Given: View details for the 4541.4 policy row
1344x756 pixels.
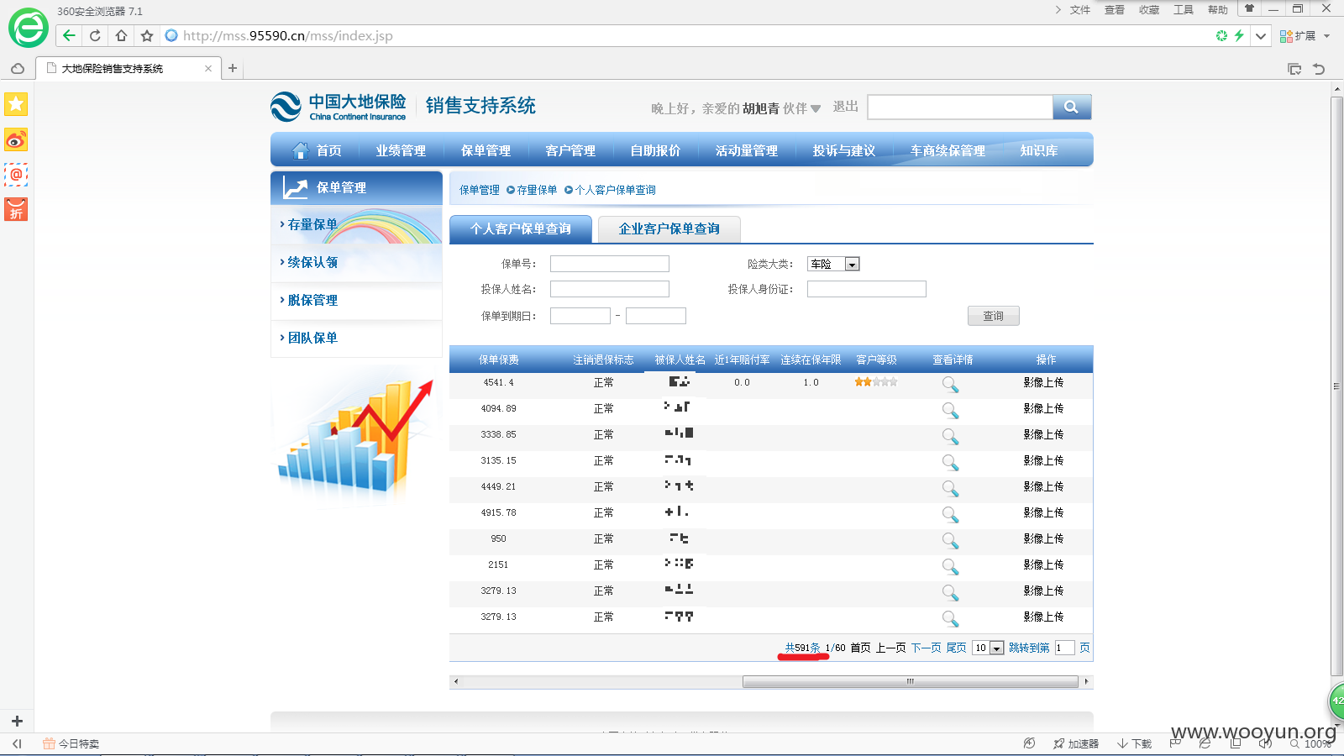Looking at the screenshot, I should click(950, 384).
